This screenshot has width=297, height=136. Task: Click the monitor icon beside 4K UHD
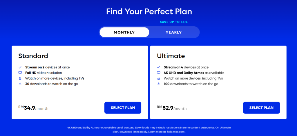tap(159, 73)
